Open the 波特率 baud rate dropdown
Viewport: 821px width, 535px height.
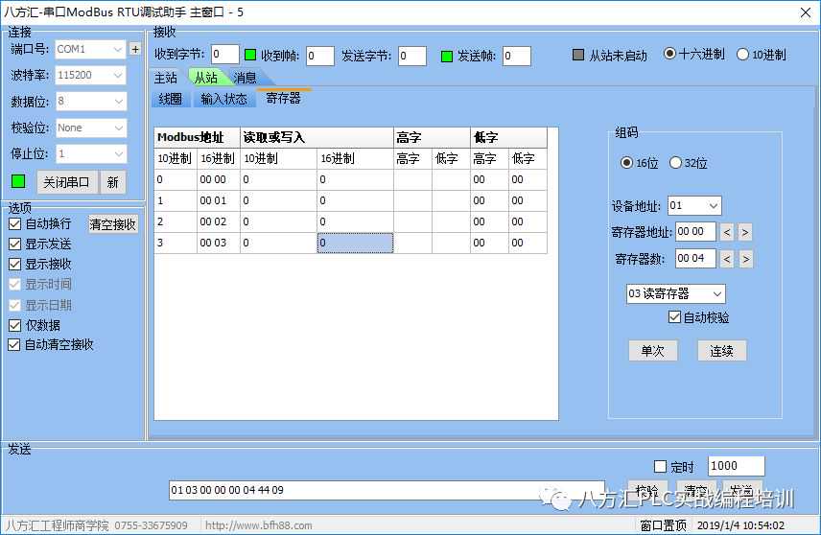click(118, 75)
